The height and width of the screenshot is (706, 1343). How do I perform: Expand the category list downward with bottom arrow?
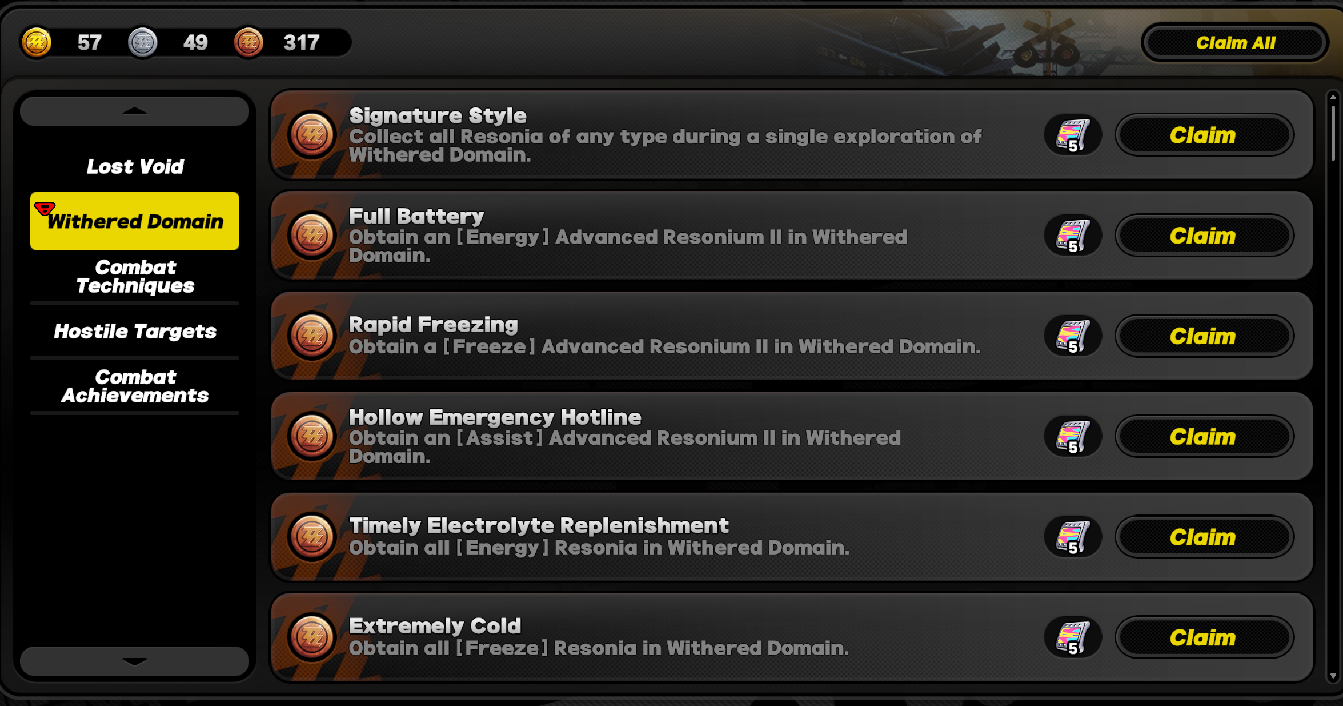(x=135, y=661)
